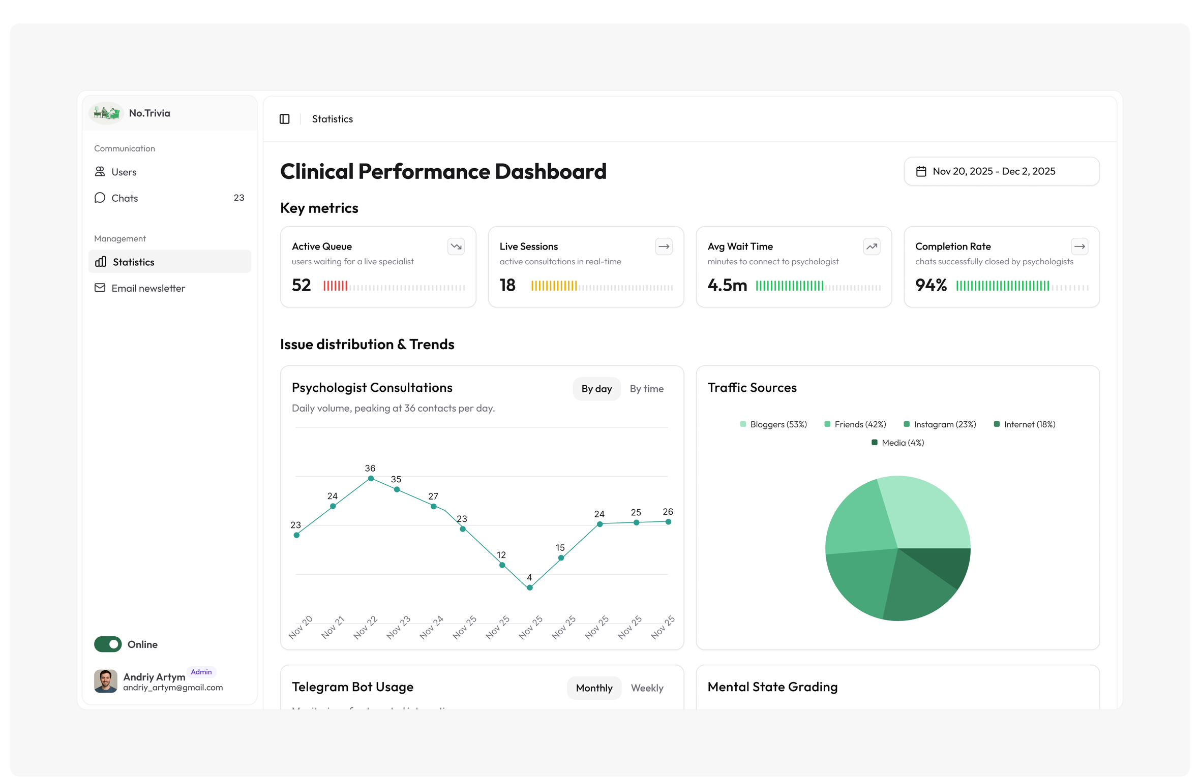Screen dimensions: 1200x777
Task: Open Andriy Artym profile avatar
Action: [x=106, y=681]
